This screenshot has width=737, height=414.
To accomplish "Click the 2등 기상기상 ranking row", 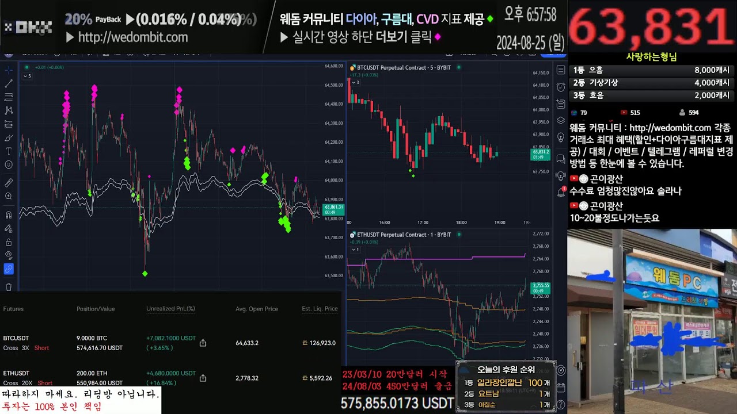I will point(651,83).
